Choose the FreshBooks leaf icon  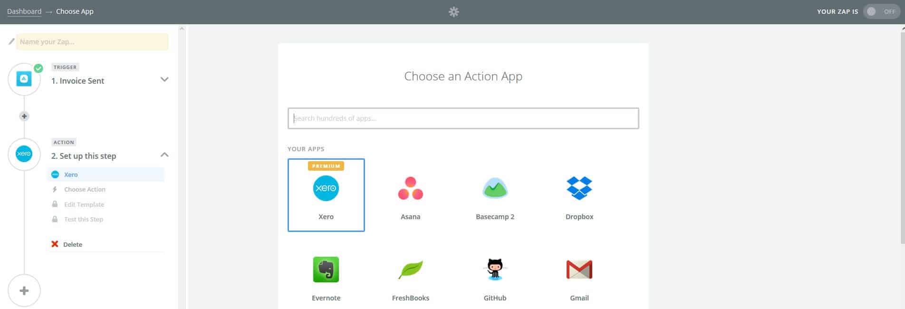click(410, 270)
